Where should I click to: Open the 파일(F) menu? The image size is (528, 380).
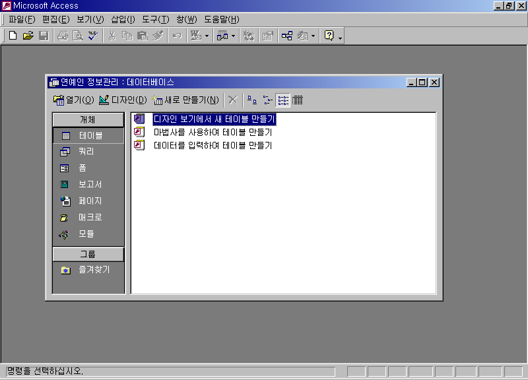[22, 20]
